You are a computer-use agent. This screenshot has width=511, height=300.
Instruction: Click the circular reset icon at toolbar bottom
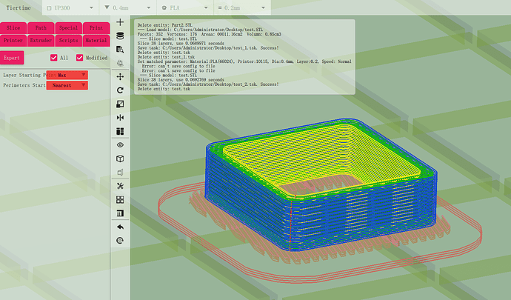(x=120, y=241)
